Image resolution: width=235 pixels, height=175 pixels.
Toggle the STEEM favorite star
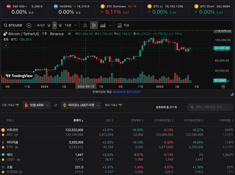click(3, 172)
